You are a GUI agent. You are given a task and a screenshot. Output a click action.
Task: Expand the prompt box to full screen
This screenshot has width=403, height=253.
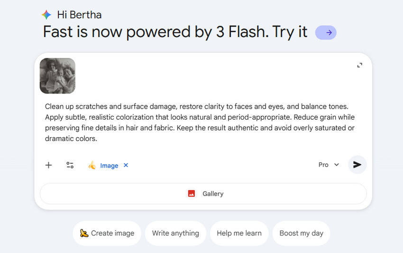[359, 66]
